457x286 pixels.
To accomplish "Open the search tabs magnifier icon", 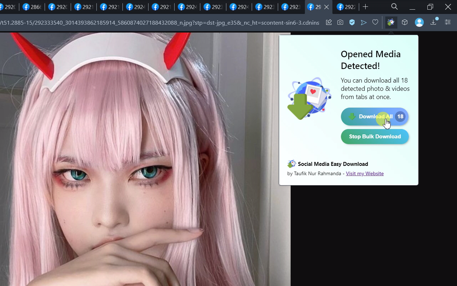I will pos(395,6).
